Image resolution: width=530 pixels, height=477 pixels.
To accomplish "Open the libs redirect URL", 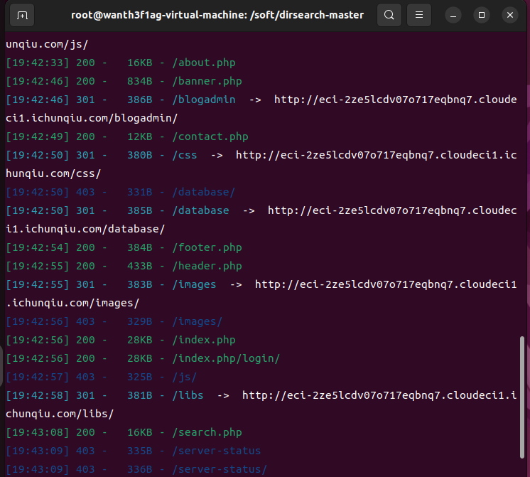I will tap(379, 395).
